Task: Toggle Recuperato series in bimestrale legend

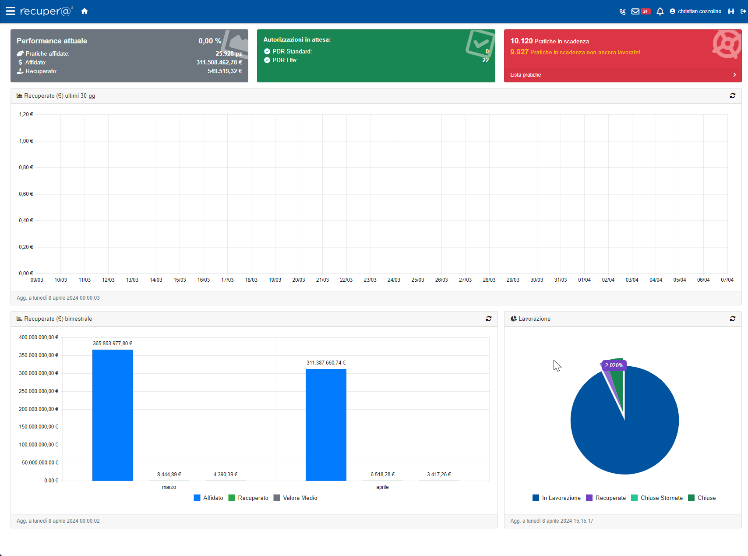Action: (248, 498)
